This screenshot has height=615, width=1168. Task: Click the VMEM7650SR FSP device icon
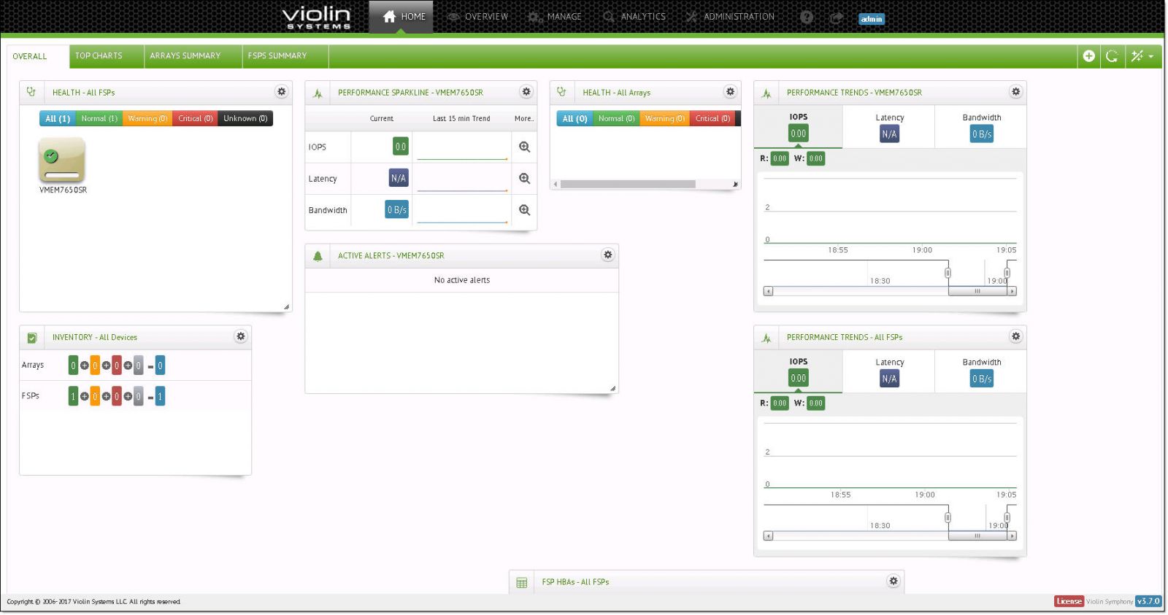point(62,160)
